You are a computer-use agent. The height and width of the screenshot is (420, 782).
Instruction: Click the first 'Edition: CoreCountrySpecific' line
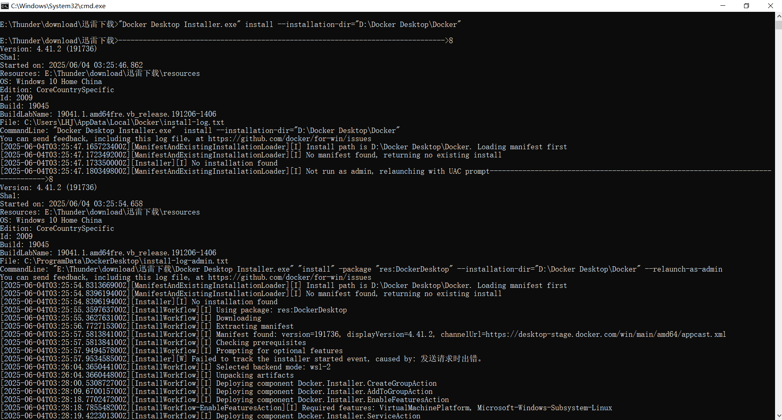coord(57,90)
